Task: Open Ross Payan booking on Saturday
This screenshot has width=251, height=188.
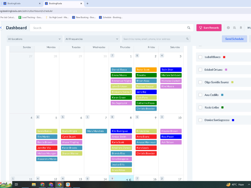Action: click(171, 137)
